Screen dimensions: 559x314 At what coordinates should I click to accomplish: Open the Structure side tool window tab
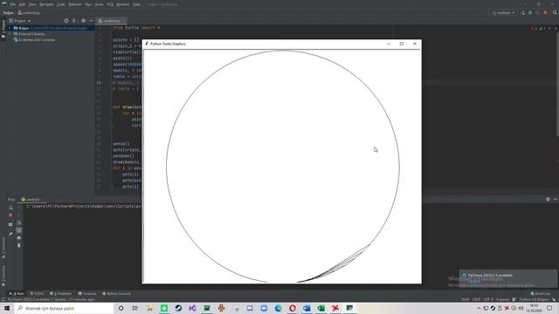pyautogui.click(x=3, y=247)
